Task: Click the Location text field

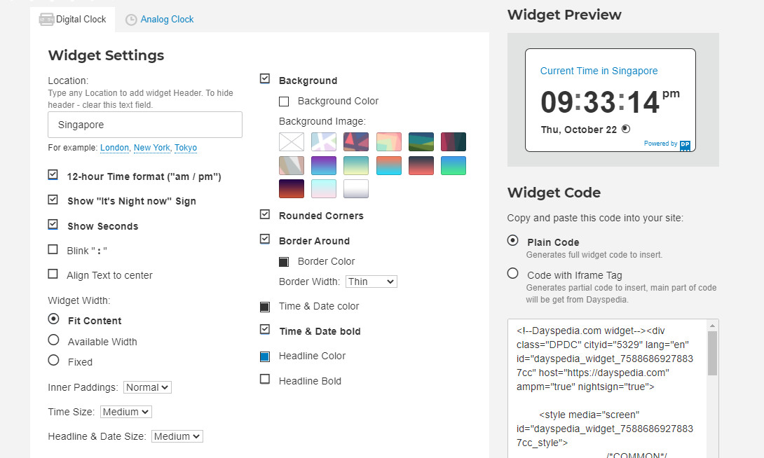Action: pos(145,125)
